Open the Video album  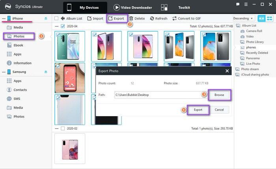click(x=247, y=36)
